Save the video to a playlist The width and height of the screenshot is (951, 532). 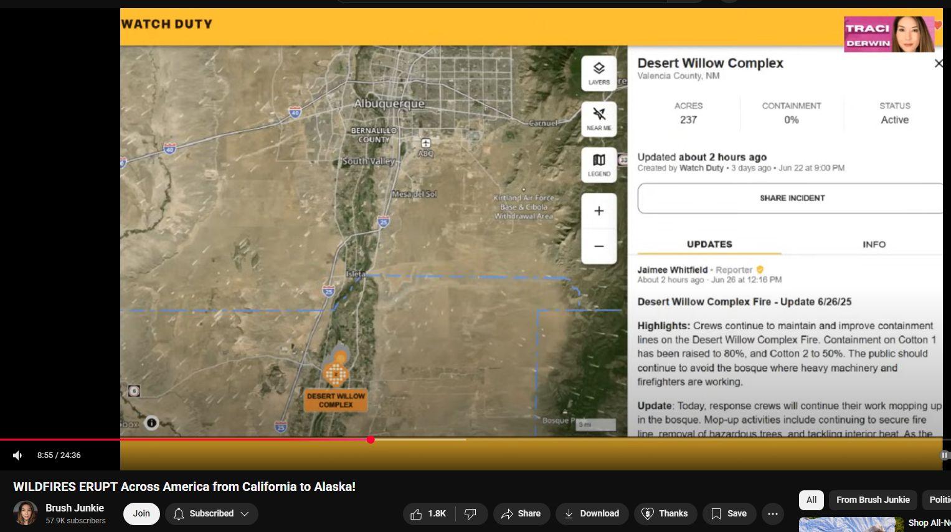coord(729,513)
